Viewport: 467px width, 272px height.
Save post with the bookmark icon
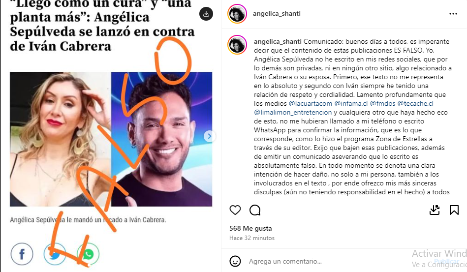[454, 210]
